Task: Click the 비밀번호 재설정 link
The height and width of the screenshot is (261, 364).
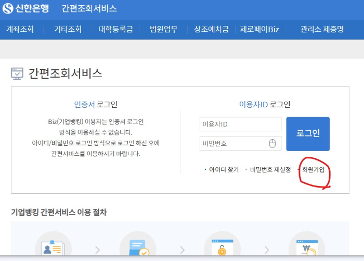Action: tap(270, 170)
